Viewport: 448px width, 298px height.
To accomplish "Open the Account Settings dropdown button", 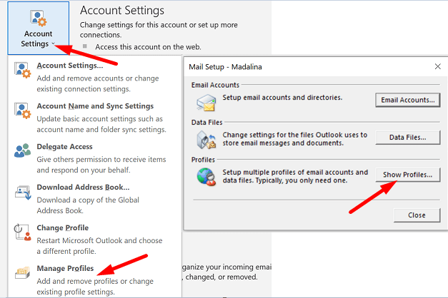I will (39, 28).
